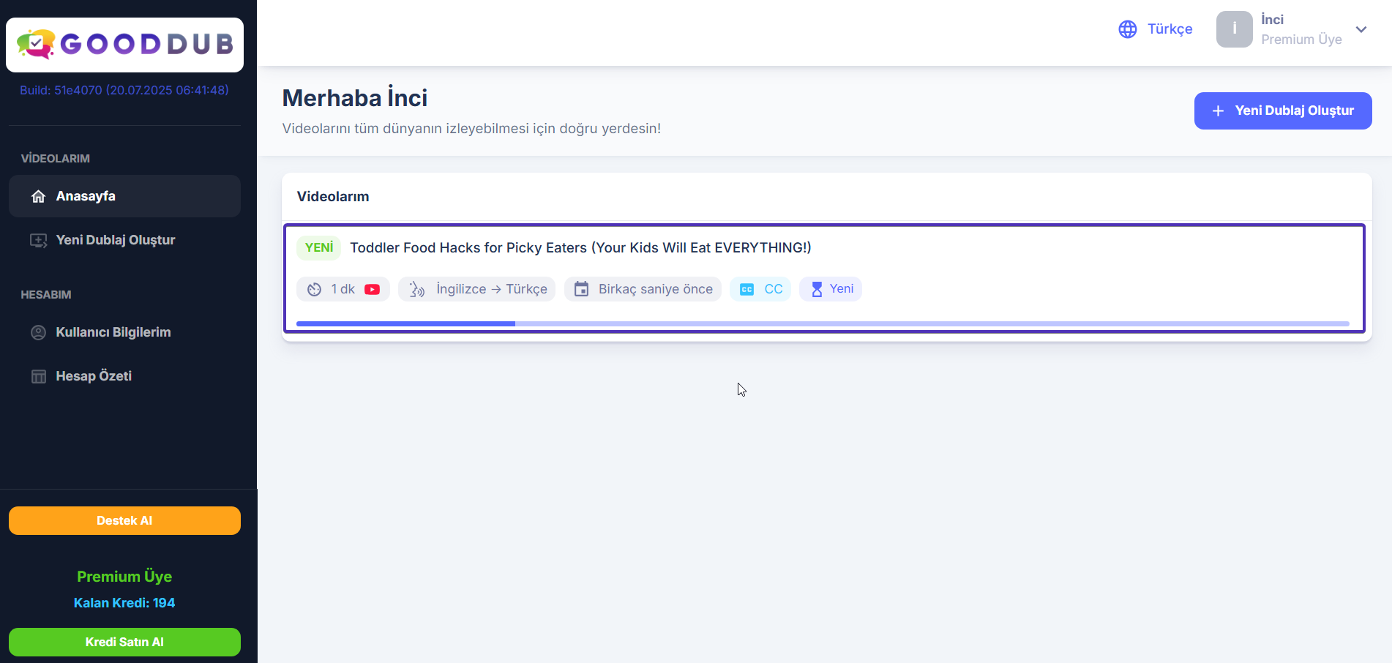Open the Toddler Food Hacks video title
The width and height of the screenshot is (1392, 663).
pyautogui.click(x=580, y=248)
